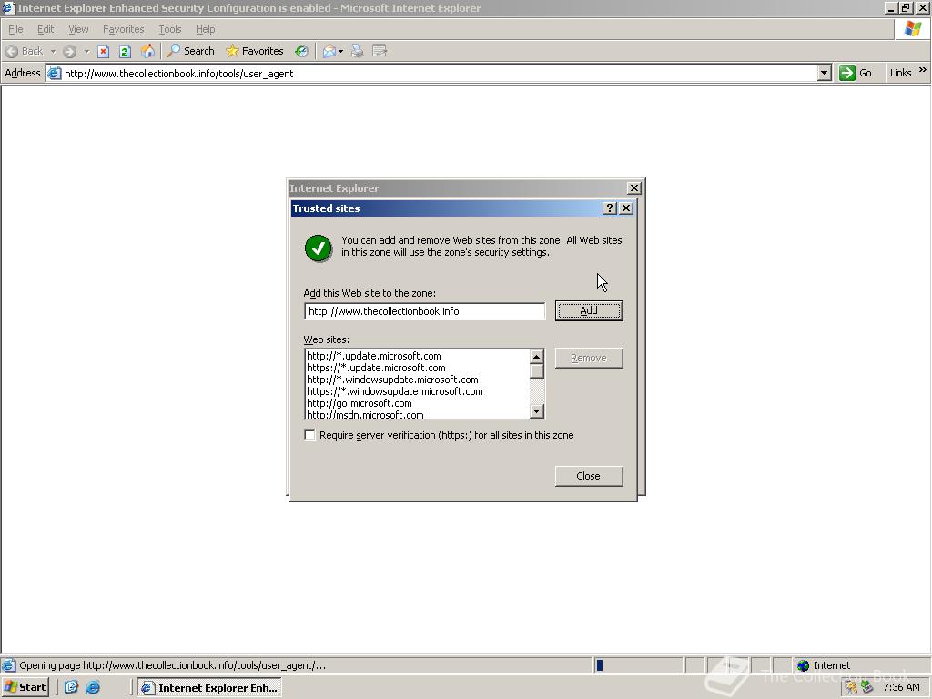
Task: Close the Trusted sites dialog with Close
Action: click(x=589, y=476)
